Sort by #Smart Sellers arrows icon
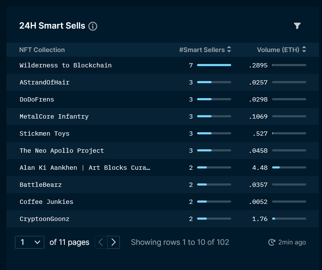The image size is (322, 270). pyautogui.click(x=229, y=49)
